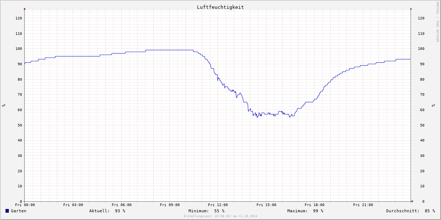The image size is (441, 220).
Task: Click the Fri 15:00 time axis label
Action: pyautogui.click(x=266, y=205)
